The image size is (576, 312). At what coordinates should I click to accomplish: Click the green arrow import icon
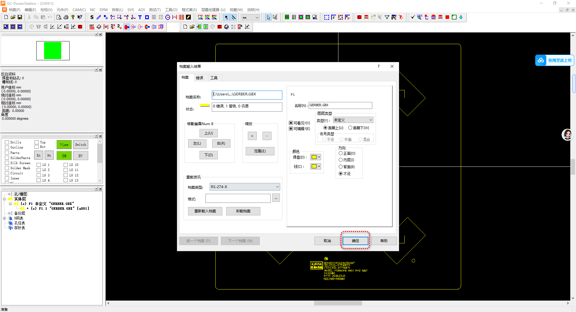pos(199,27)
